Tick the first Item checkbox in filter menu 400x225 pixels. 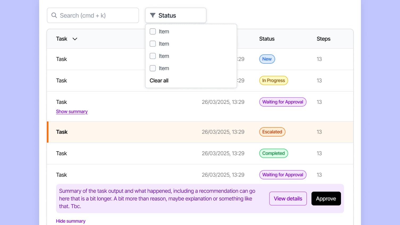(x=153, y=31)
